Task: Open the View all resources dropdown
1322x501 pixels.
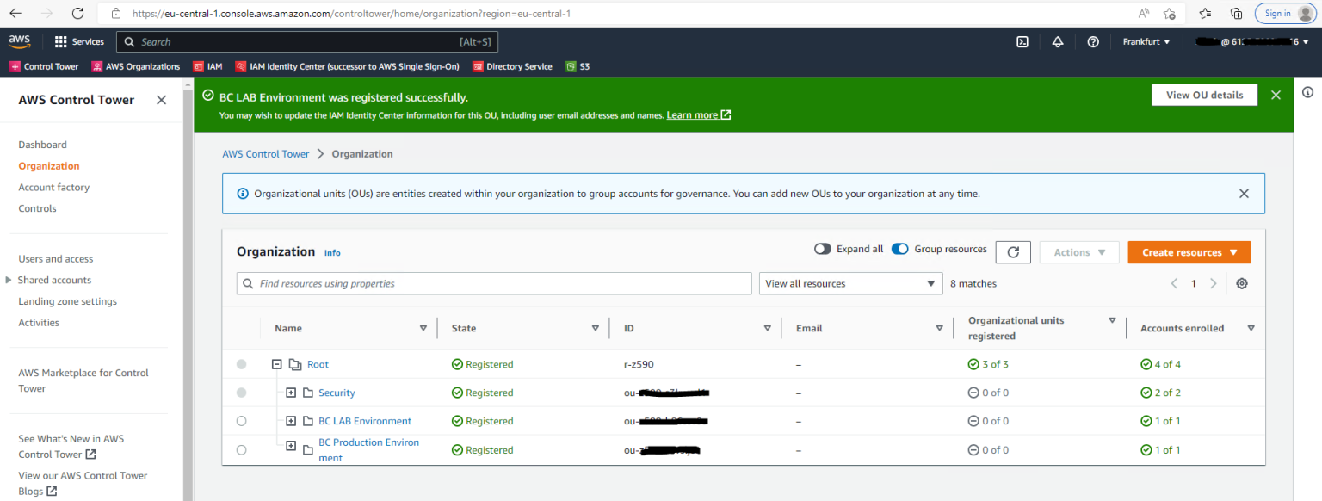Action: tap(850, 283)
